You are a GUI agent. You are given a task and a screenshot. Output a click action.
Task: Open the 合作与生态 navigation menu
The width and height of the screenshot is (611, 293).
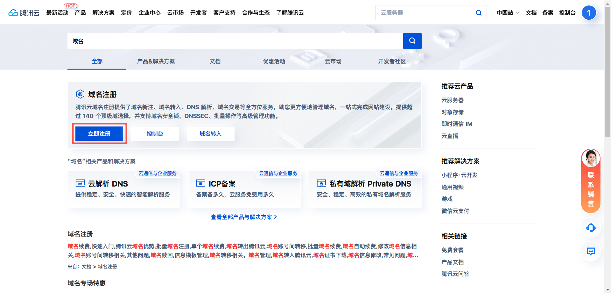256,13
